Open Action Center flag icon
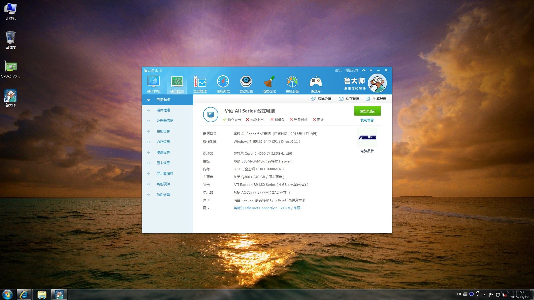This screenshot has width=534, height=300. pyautogui.click(x=491, y=294)
